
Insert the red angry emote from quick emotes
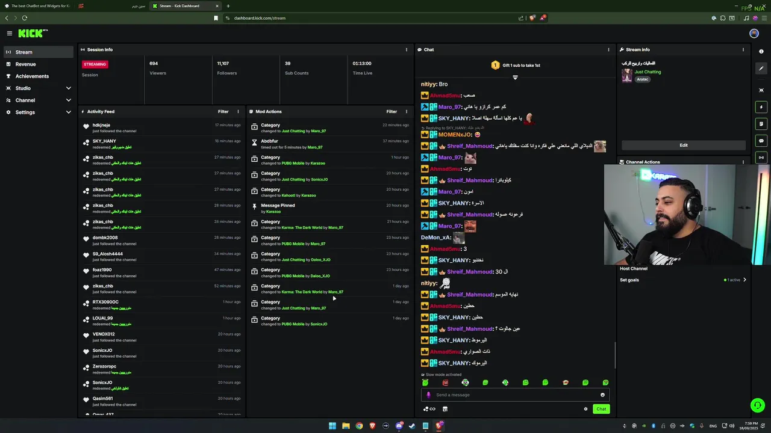click(x=445, y=382)
